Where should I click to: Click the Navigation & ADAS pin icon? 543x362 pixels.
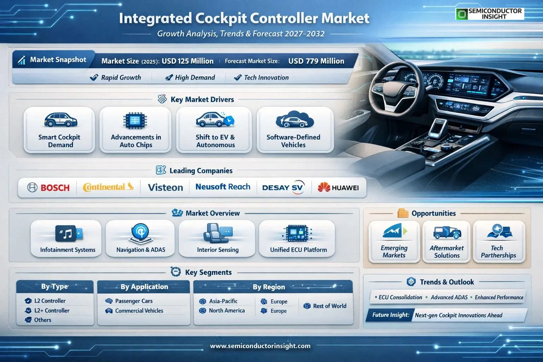[x=140, y=234]
